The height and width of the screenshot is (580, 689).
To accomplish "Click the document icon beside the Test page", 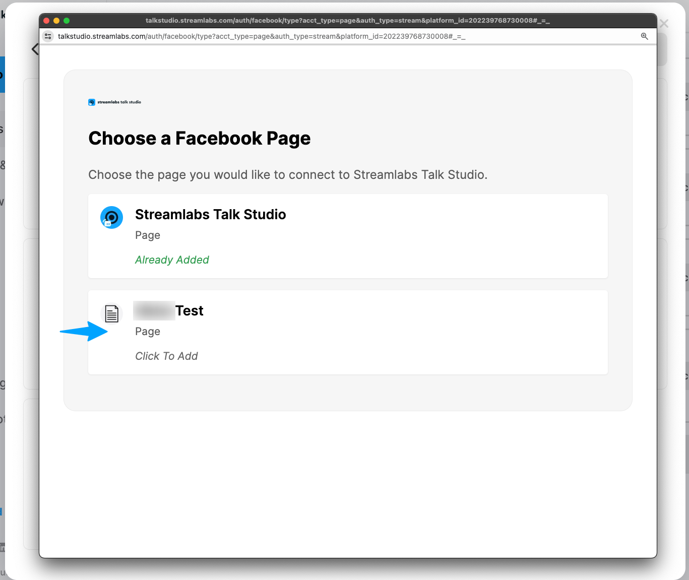I will pos(111,313).
